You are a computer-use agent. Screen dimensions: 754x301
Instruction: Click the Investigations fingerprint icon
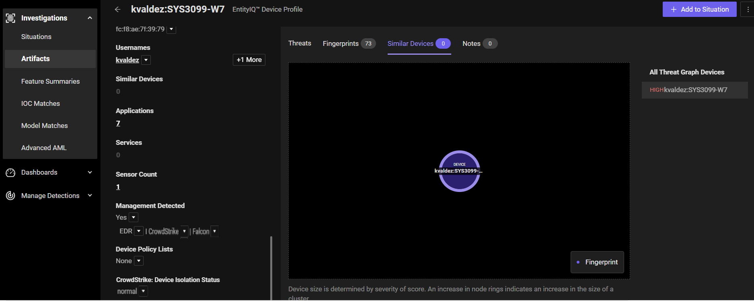tap(10, 18)
